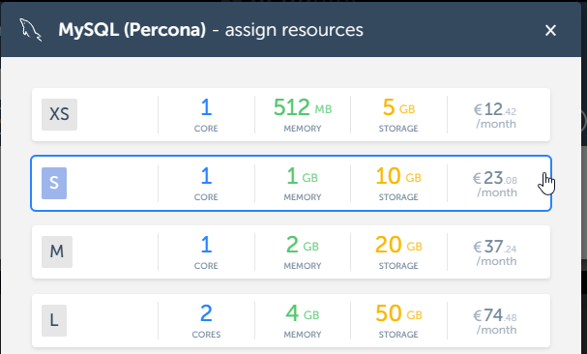The width and height of the screenshot is (587, 354).
Task: Close the assign resources dialog
Action: click(x=550, y=30)
